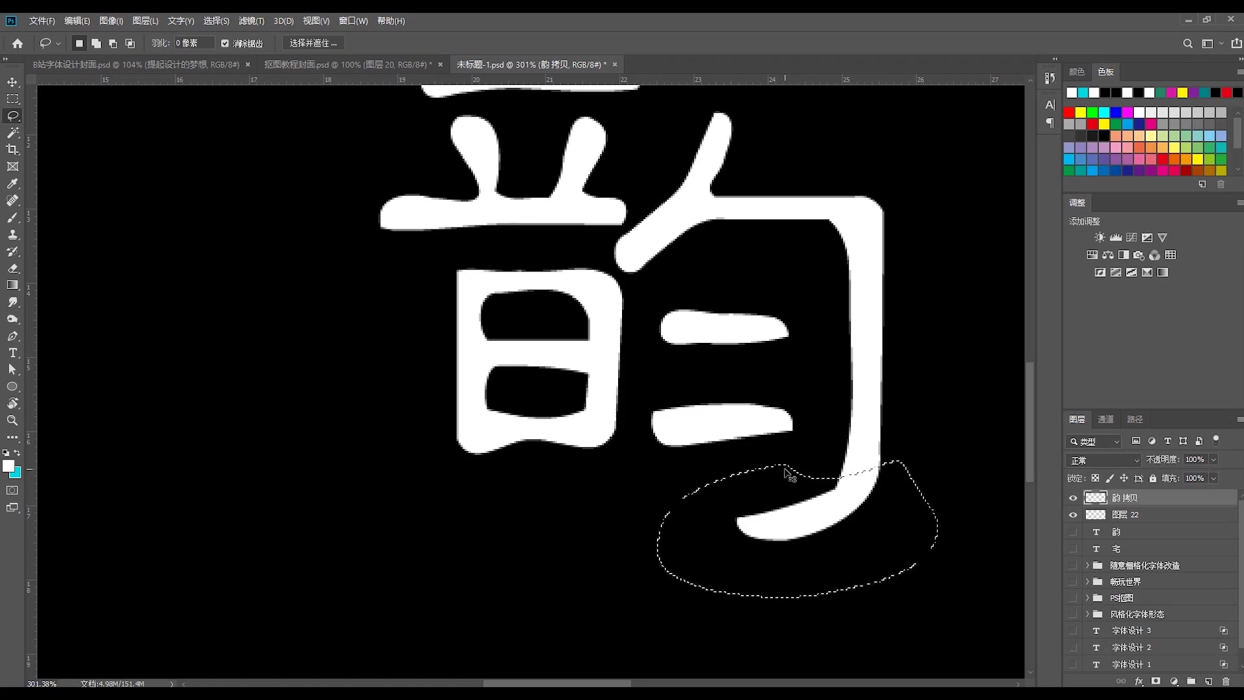The height and width of the screenshot is (700, 1244).
Task: Open opacity (不透明度) slider dropdown
Action: (x=1214, y=460)
